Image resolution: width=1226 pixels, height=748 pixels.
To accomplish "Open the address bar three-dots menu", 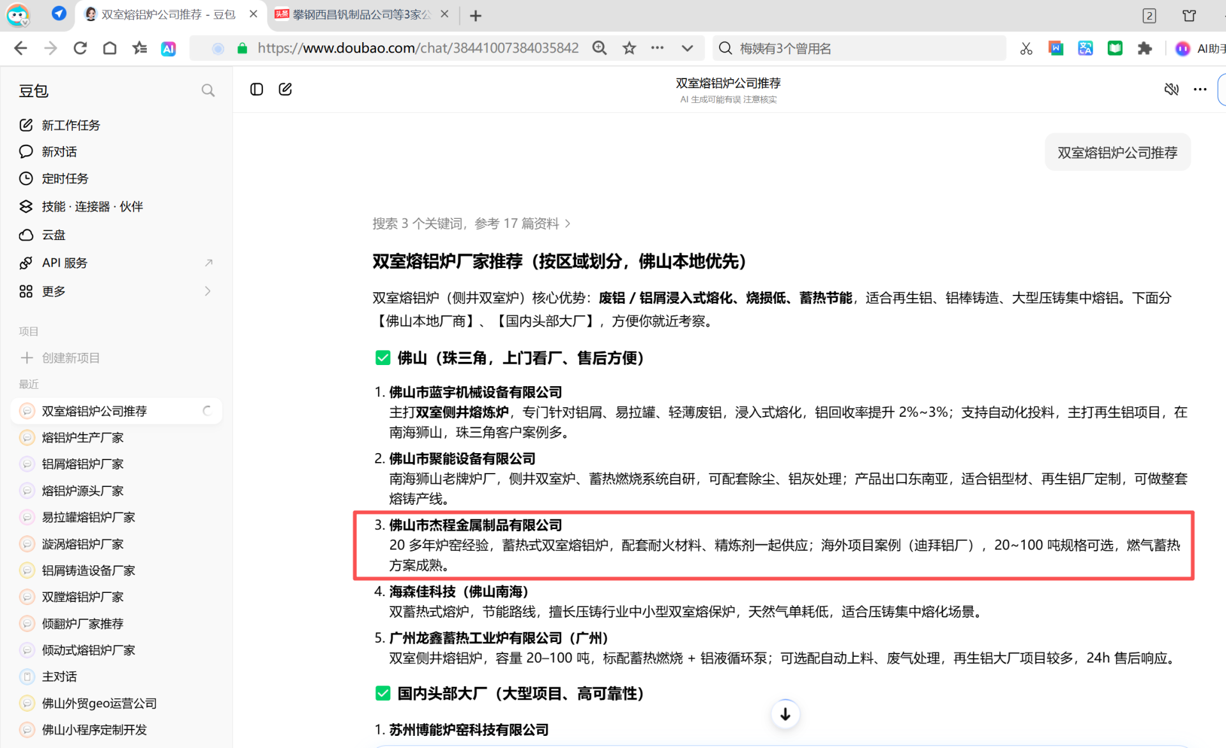I will pos(658,49).
